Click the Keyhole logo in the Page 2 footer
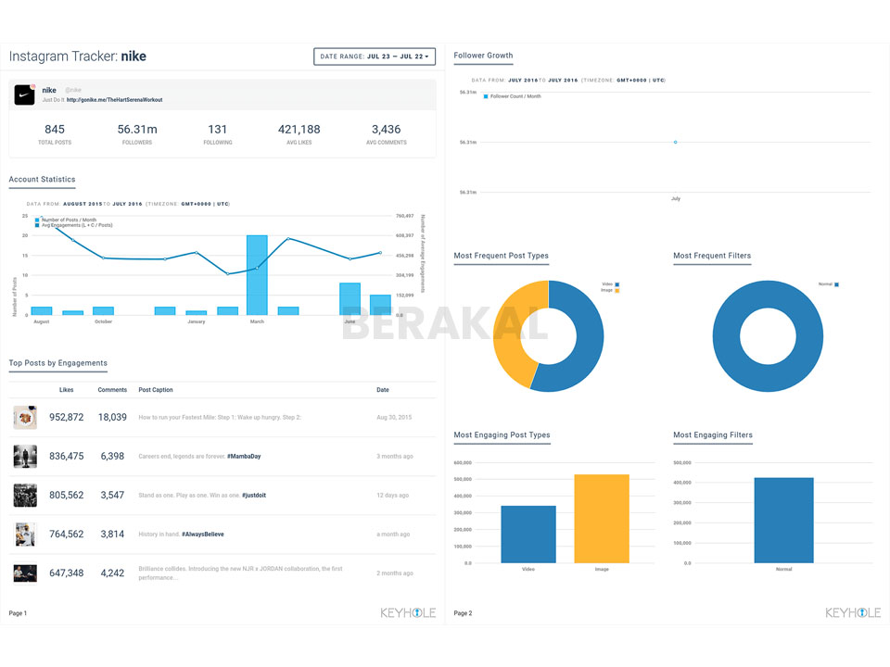The image size is (890, 667). (x=853, y=612)
